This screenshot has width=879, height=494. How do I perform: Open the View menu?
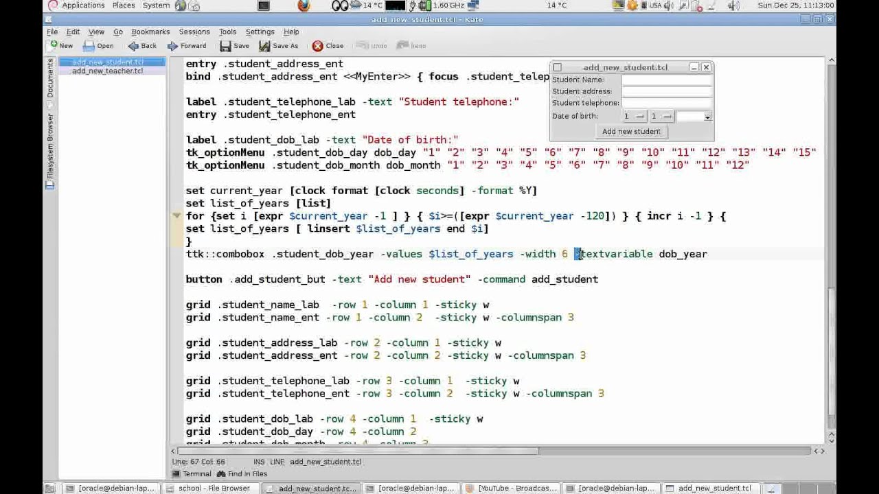click(96, 32)
